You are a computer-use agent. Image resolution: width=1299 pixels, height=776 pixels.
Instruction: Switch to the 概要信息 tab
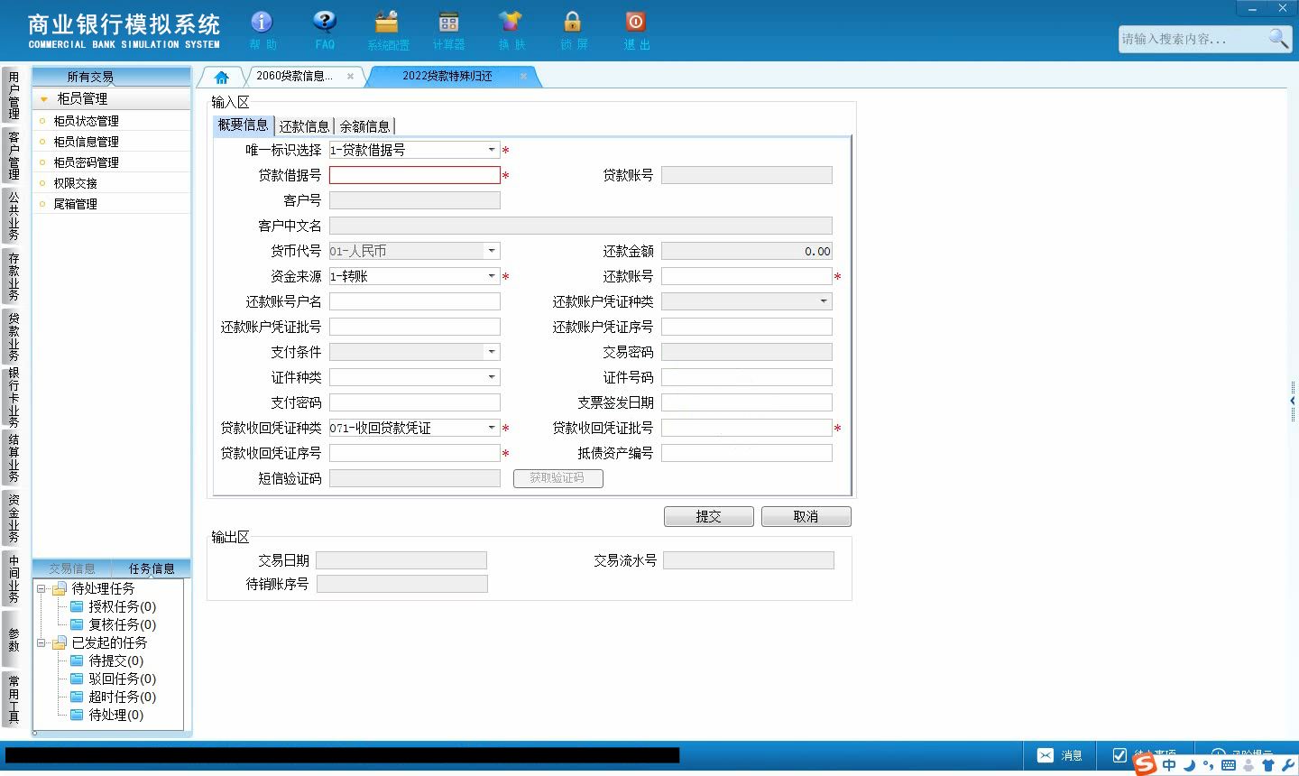point(244,125)
